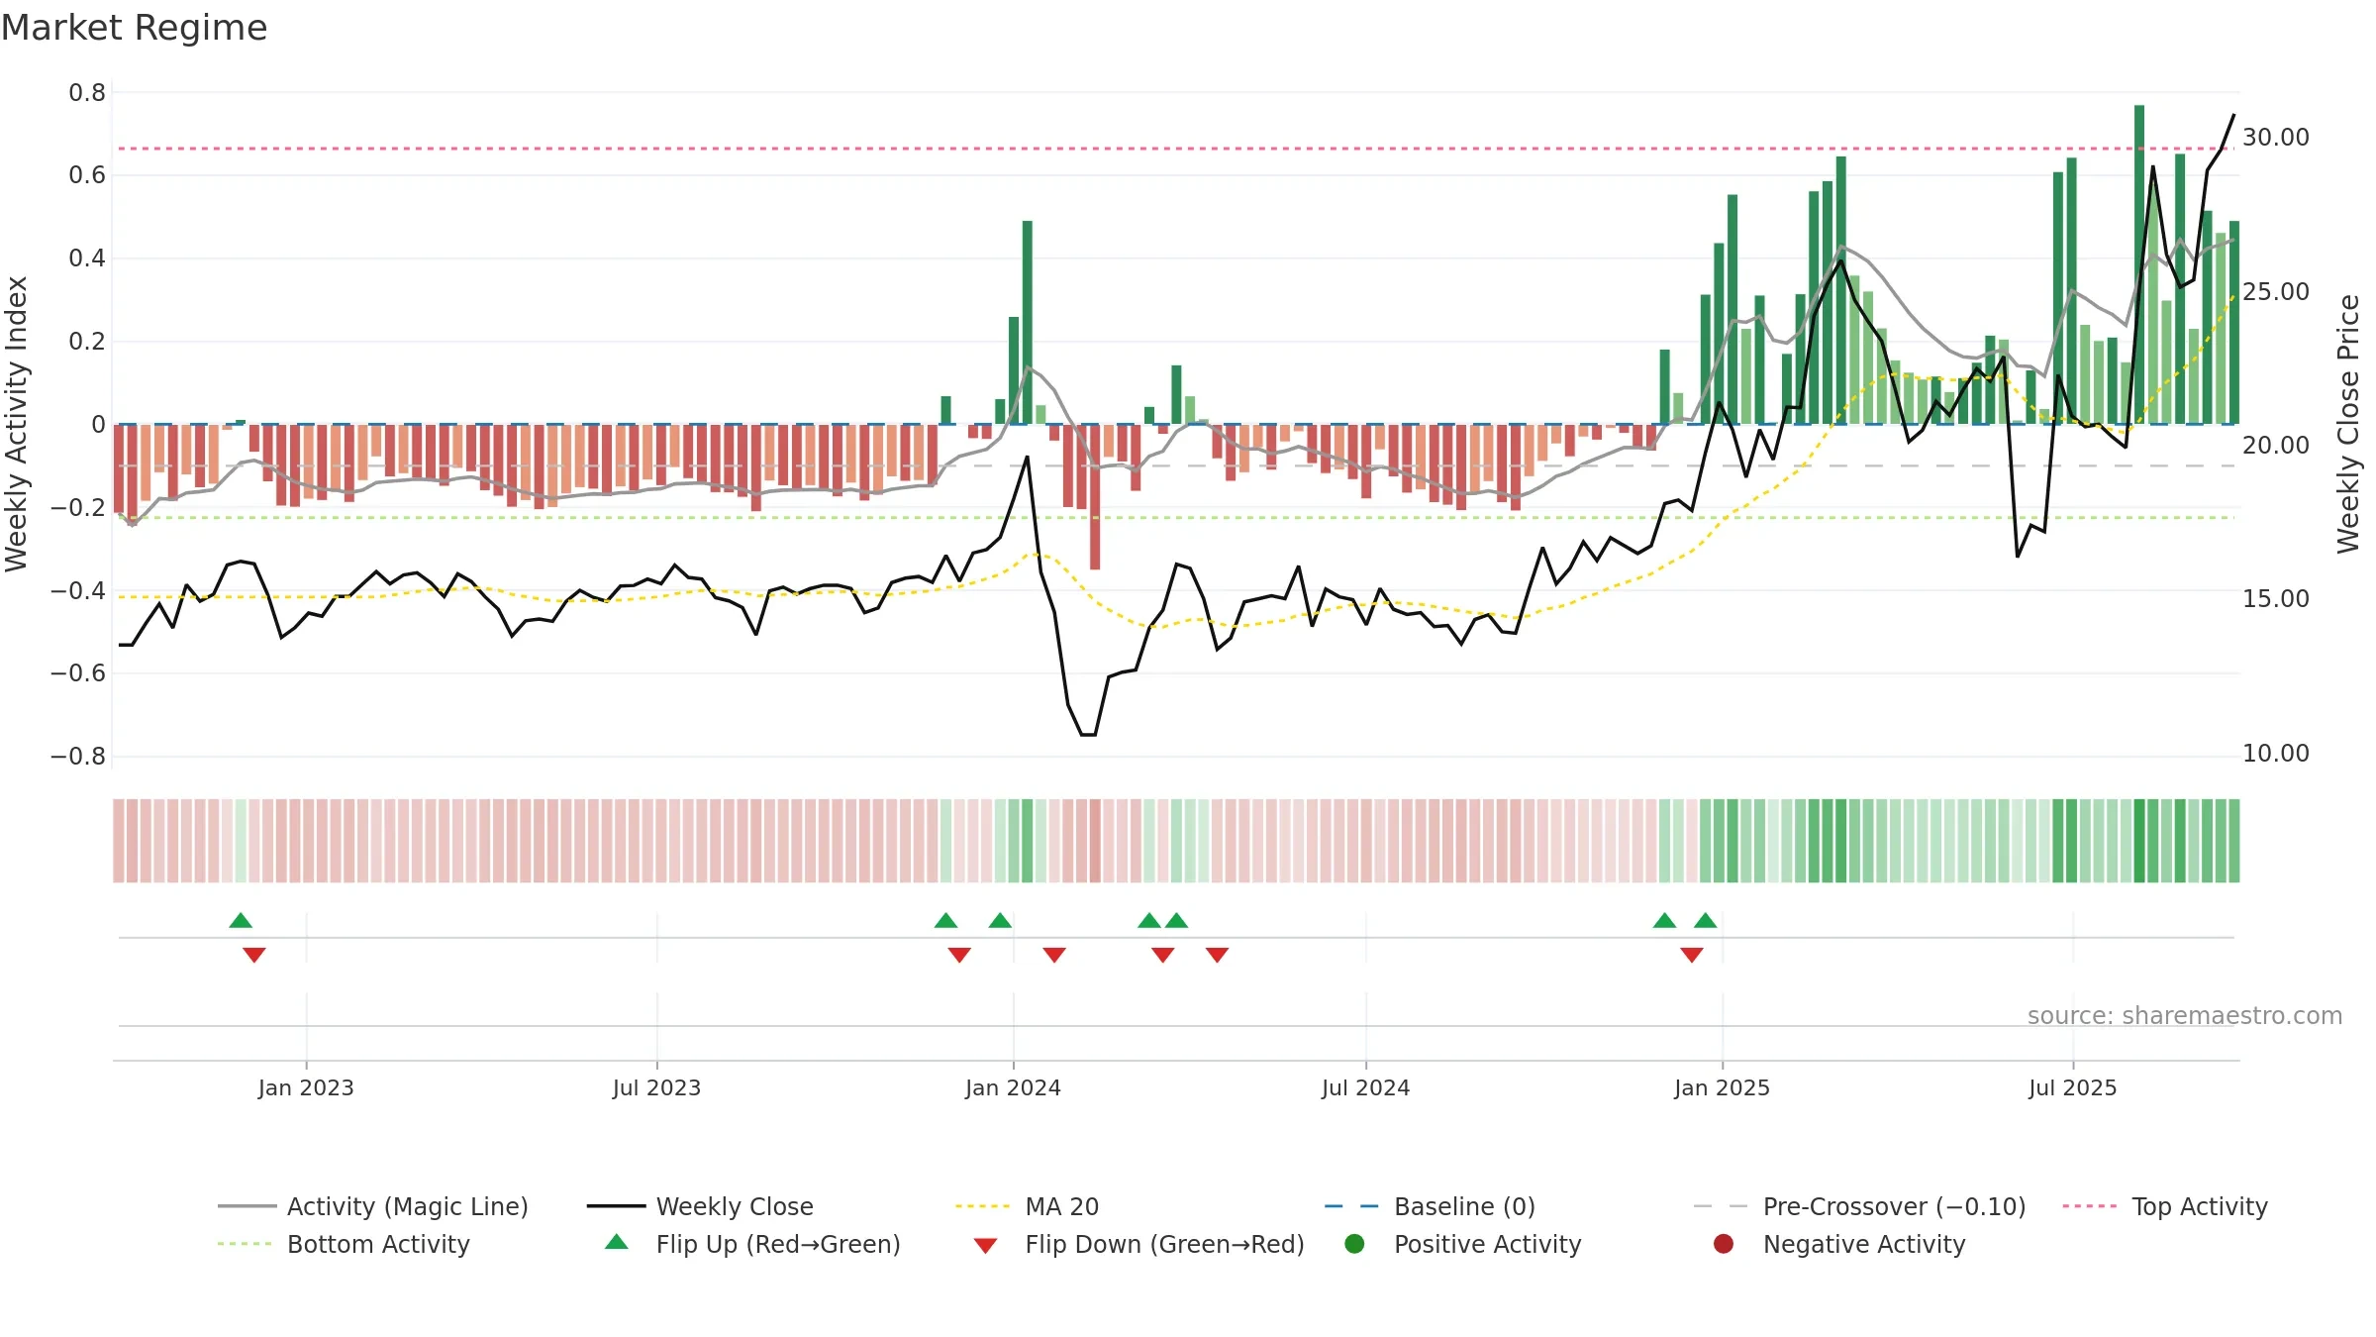Click the black Weekly Close legend line swatch
The width and height of the screenshot is (2376, 1337).
(x=616, y=1206)
